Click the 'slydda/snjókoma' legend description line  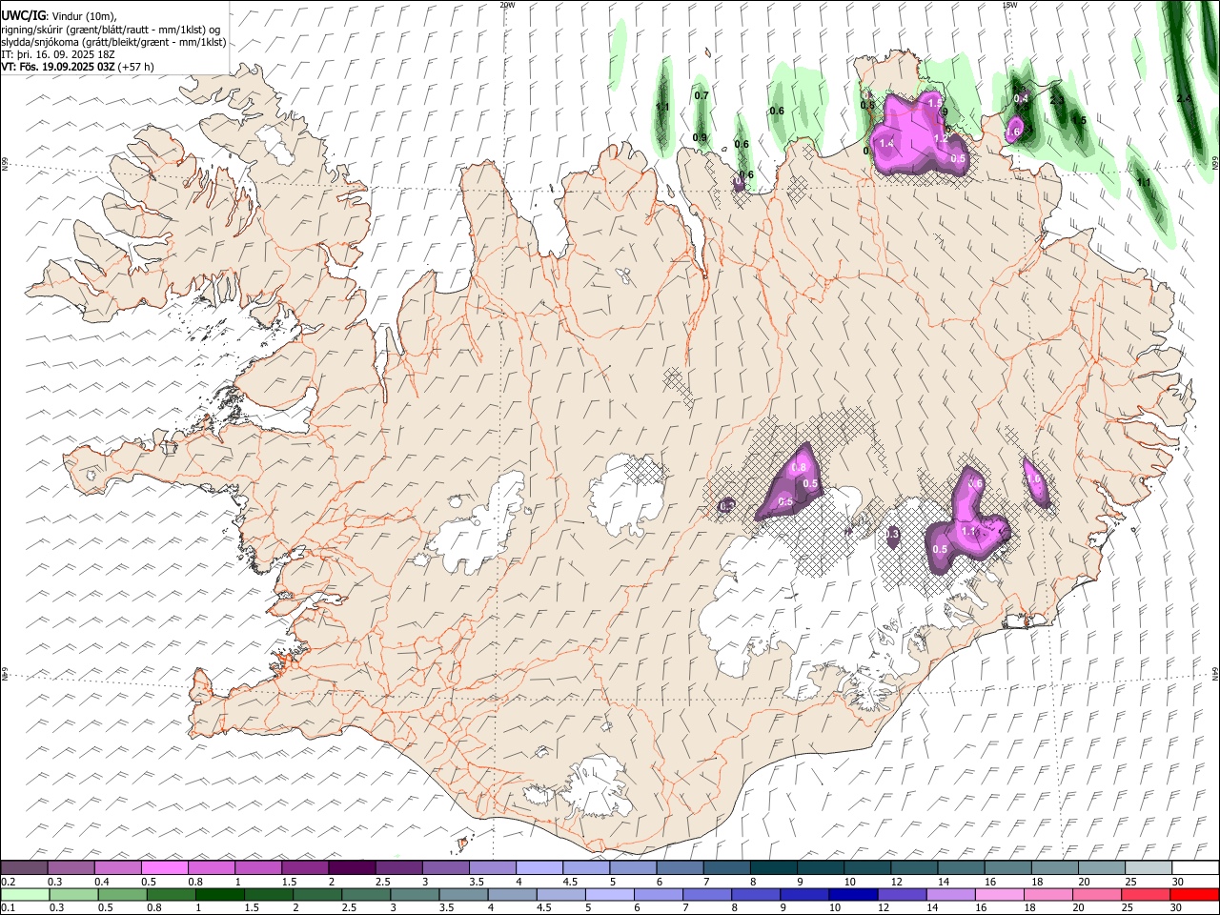(x=113, y=42)
